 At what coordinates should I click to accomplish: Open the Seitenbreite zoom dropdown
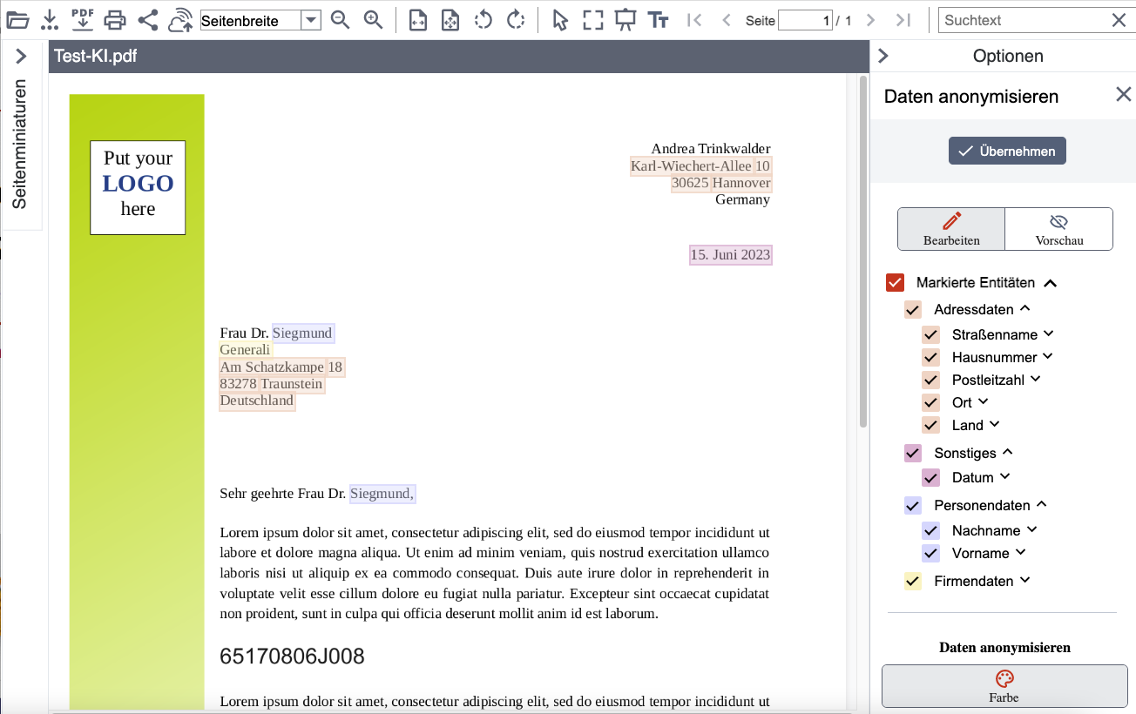(x=310, y=20)
